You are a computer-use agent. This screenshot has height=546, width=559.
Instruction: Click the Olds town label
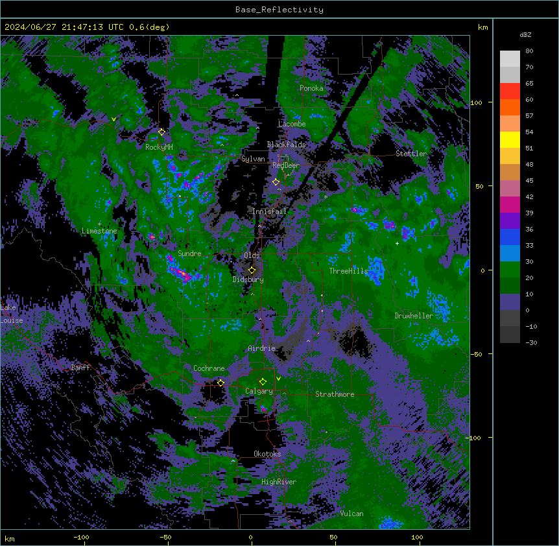(x=252, y=255)
